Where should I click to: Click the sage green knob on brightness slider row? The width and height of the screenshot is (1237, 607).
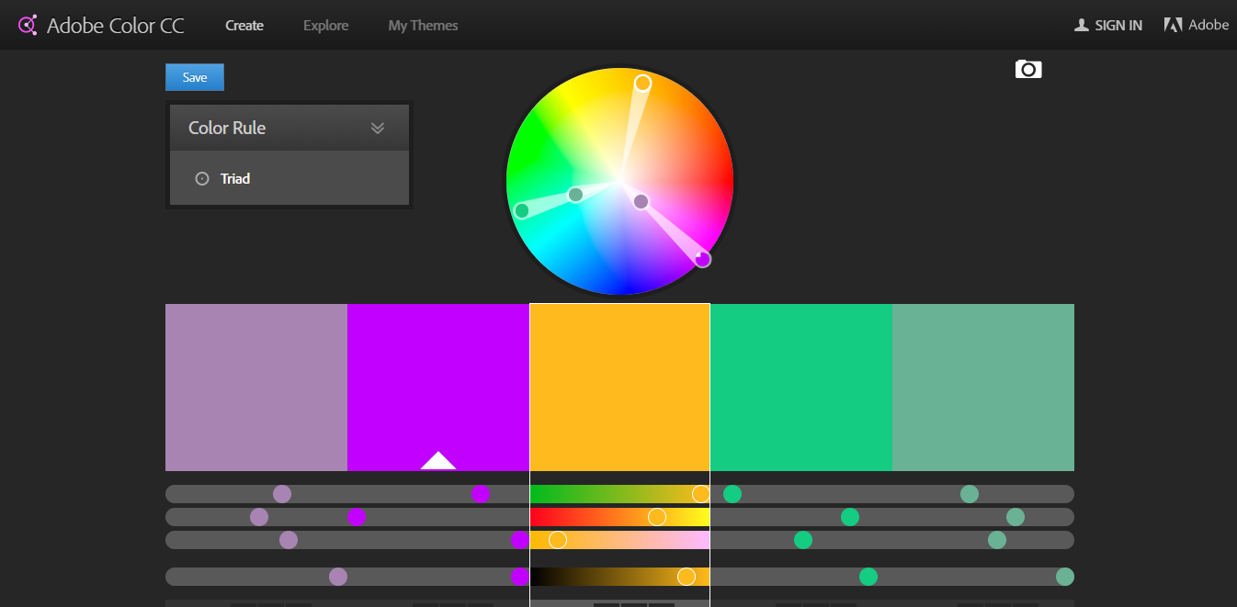click(1065, 577)
